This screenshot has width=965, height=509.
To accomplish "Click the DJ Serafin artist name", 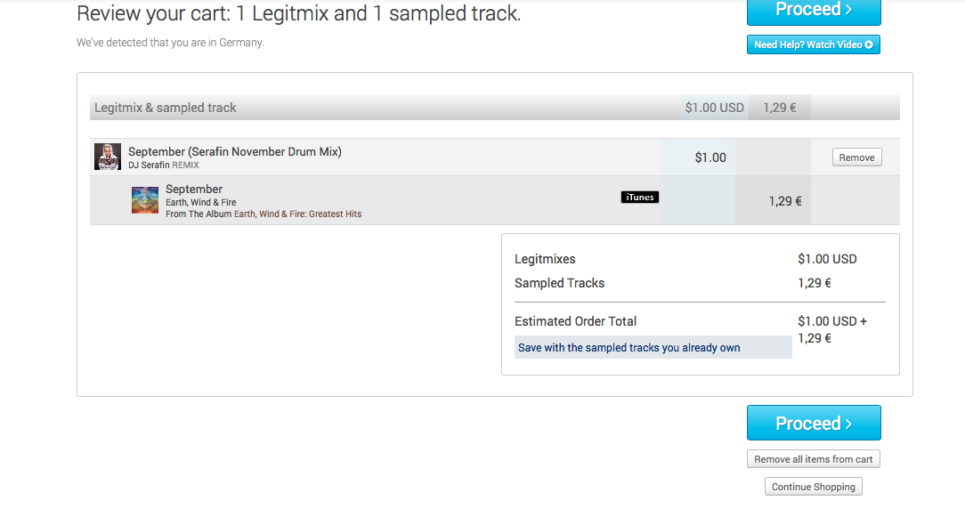I will click(x=149, y=166).
